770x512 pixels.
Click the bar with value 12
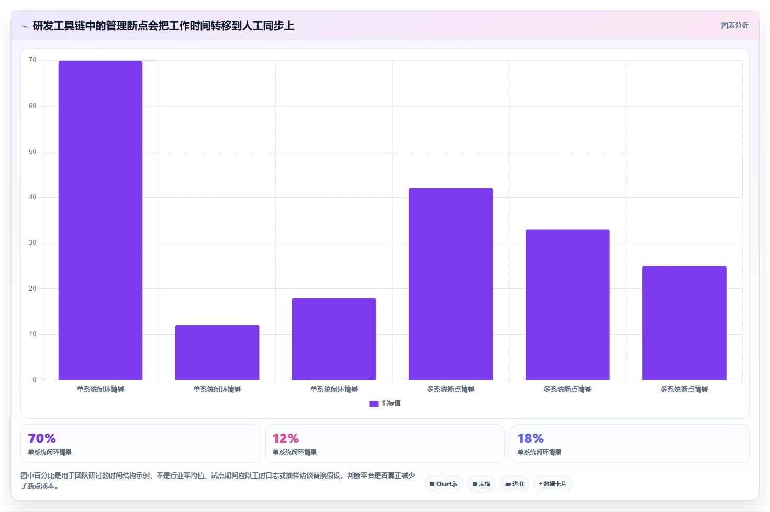(217, 352)
